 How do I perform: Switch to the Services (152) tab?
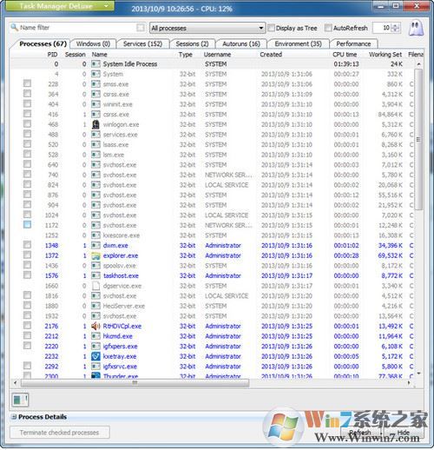pos(142,43)
